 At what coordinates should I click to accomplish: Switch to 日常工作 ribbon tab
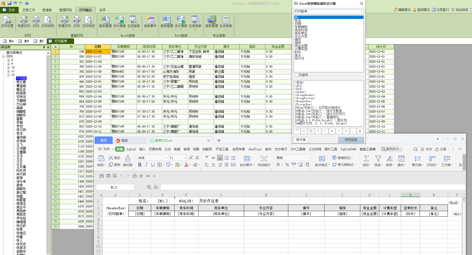click(29, 10)
